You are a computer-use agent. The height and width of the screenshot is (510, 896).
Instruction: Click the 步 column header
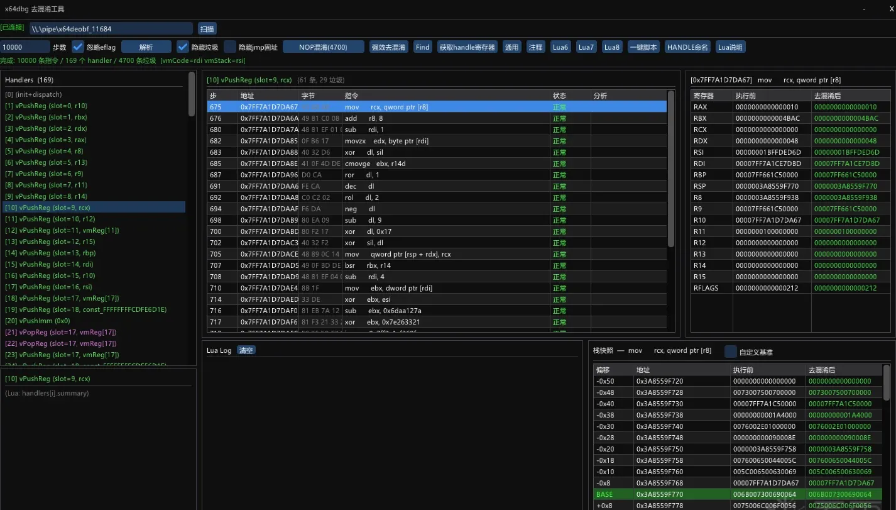pyautogui.click(x=222, y=96)
